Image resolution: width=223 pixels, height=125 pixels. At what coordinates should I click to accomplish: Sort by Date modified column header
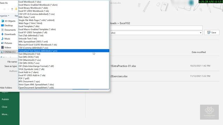(199, 52)
